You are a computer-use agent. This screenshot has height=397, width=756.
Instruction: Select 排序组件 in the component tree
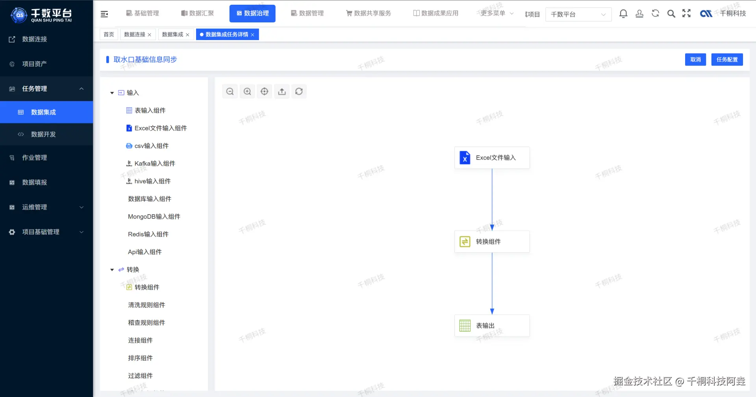coord(140,358)
